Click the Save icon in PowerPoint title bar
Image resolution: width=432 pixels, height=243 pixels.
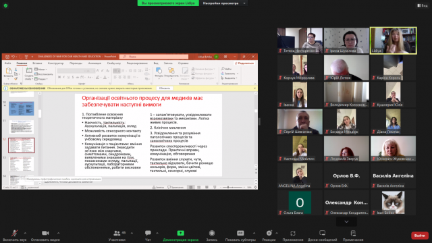coord(7,57)
